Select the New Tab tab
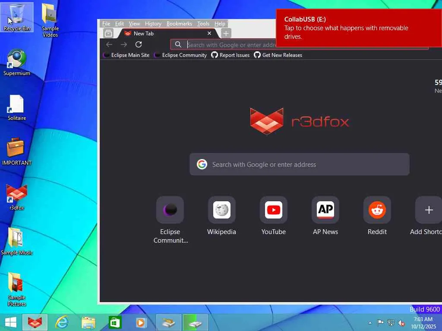 pyautogui.click(x=168, y=33)
